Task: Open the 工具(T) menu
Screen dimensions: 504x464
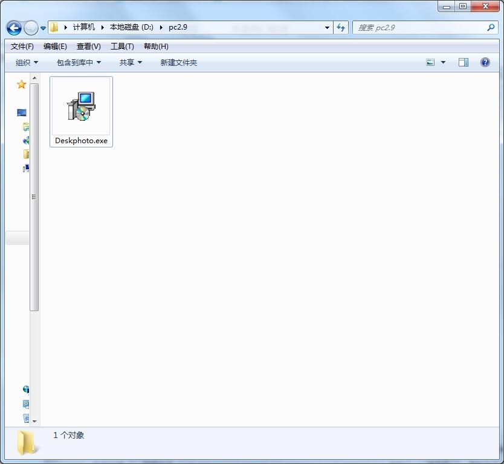Action: coord(122,47)
